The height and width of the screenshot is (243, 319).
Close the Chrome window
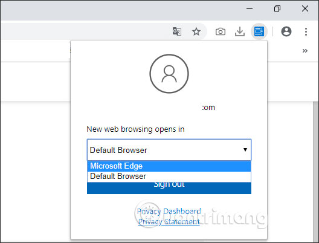pyautogui.click(x=305, y=8)
